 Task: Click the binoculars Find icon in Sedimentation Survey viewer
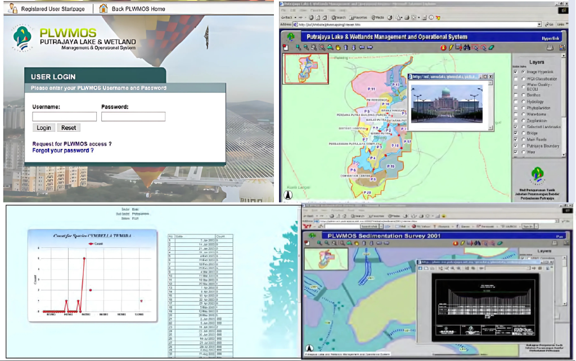click(477, 243)
